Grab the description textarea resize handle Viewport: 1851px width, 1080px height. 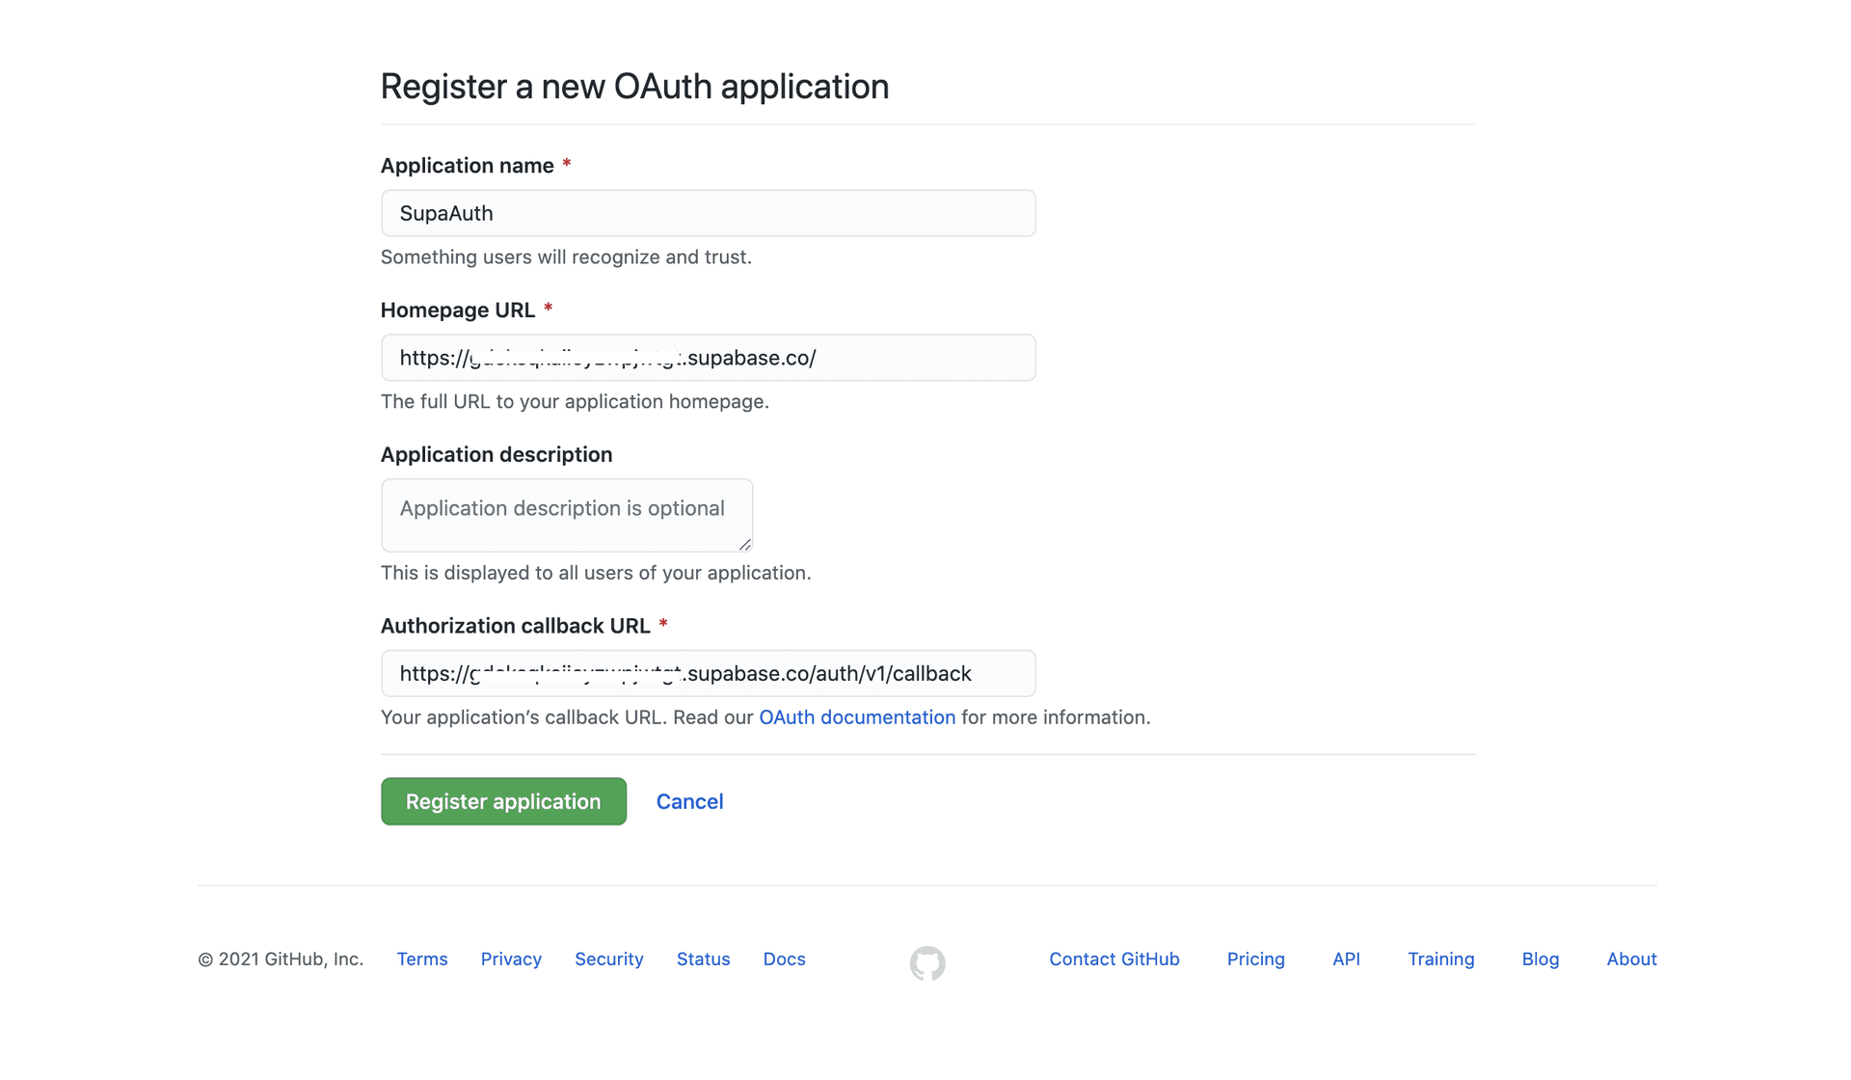tap(744, 545)
